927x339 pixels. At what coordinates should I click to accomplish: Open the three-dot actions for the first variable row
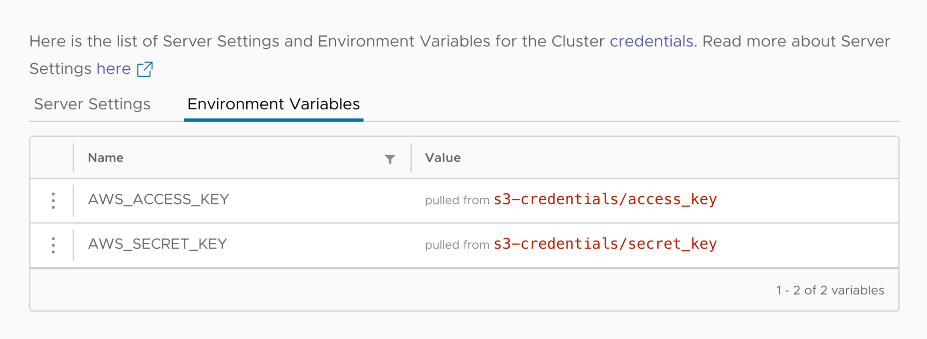53,200
